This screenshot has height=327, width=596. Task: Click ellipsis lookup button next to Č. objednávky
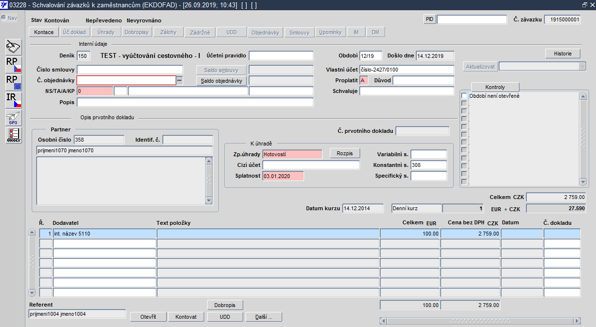(x=179, y=80)
